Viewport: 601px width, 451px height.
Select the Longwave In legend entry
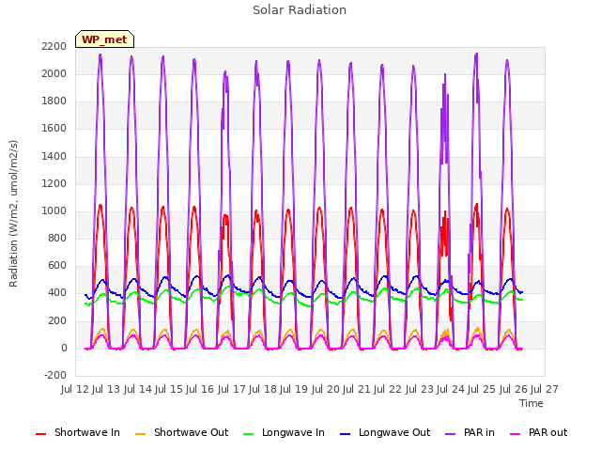tap(284, 432)
